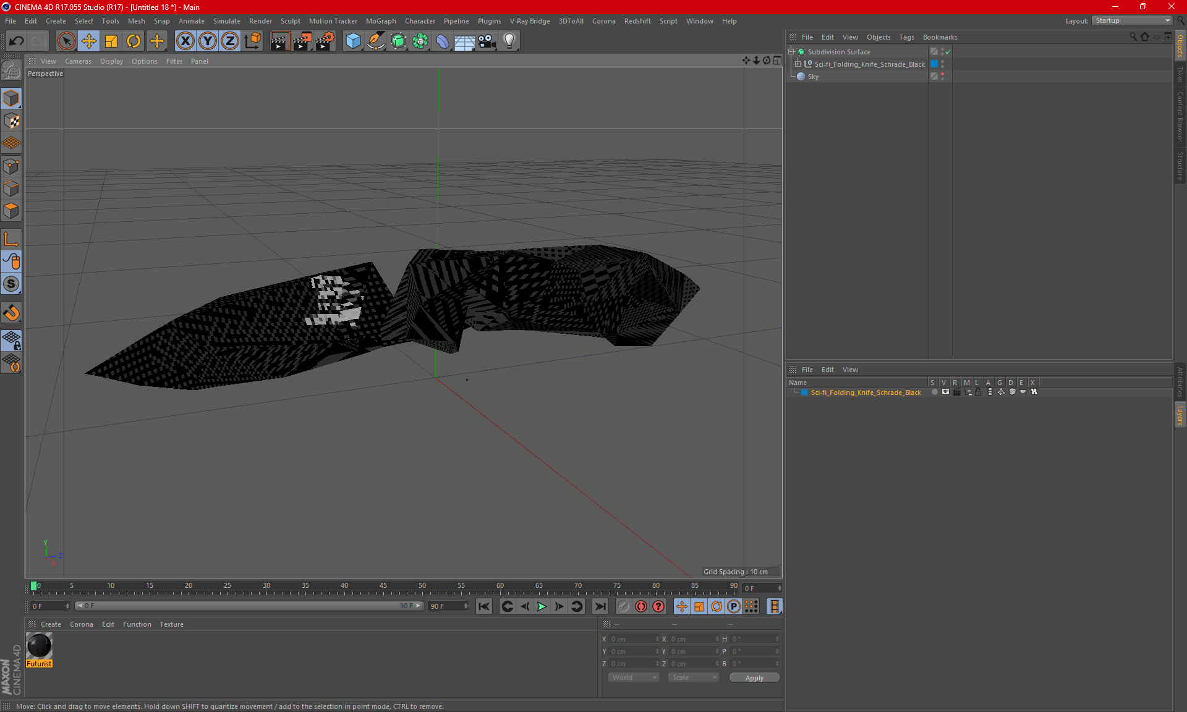Open the deformer Bend icon
1187x712 pixels.
[x=443, y=41]
